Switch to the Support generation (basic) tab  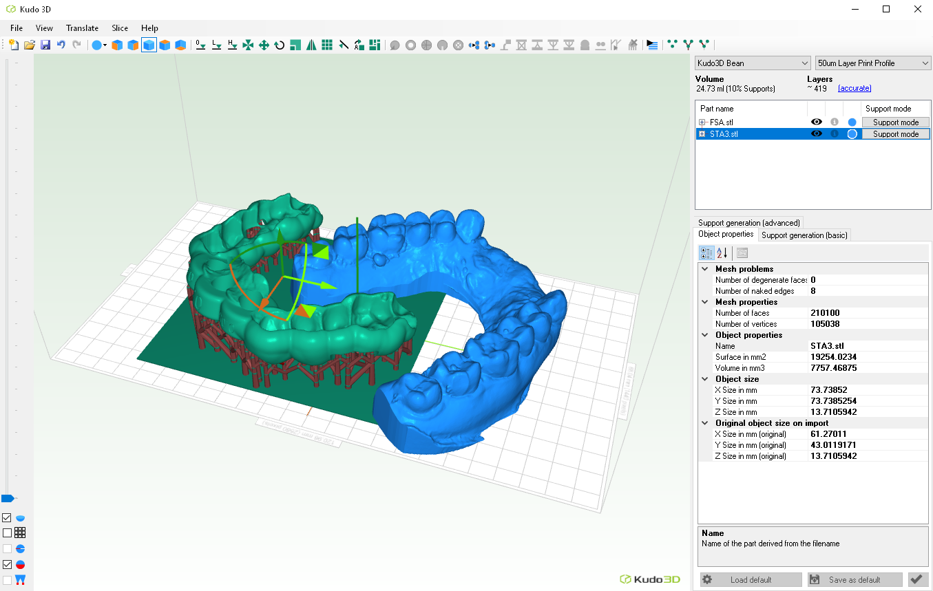(x=804, y=235)
